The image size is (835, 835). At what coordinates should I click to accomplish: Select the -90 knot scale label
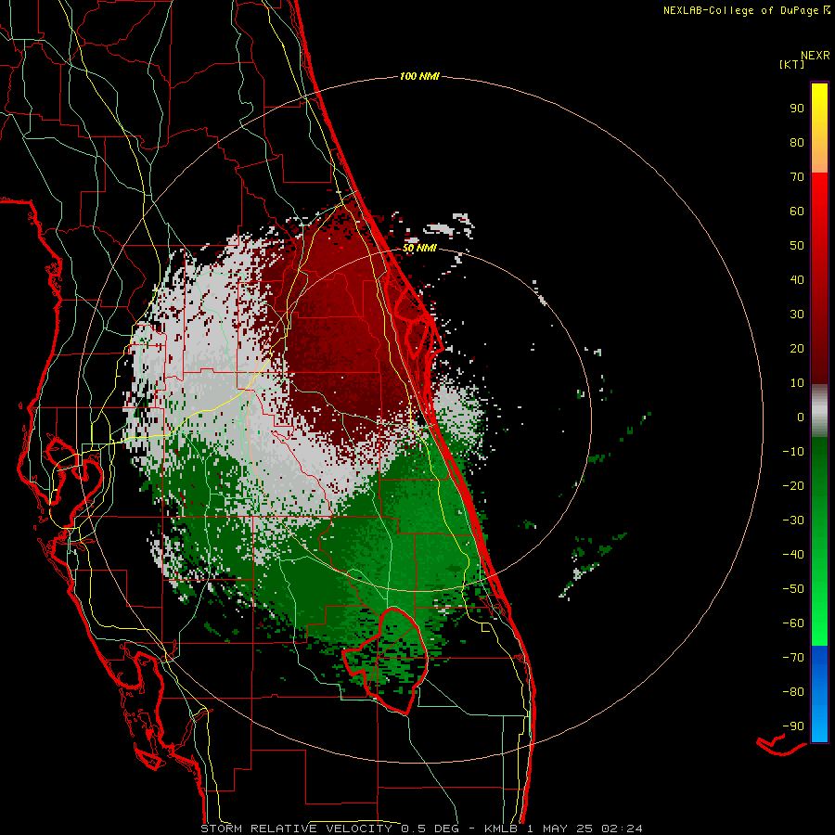pyautogui.click(x=793, y=726)
